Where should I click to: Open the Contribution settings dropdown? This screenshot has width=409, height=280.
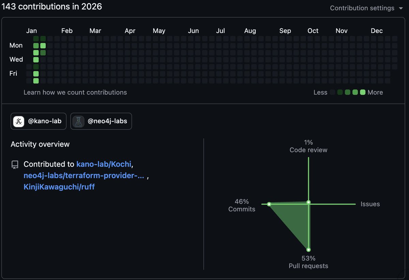pyautogui.click(x=366, y=8)
